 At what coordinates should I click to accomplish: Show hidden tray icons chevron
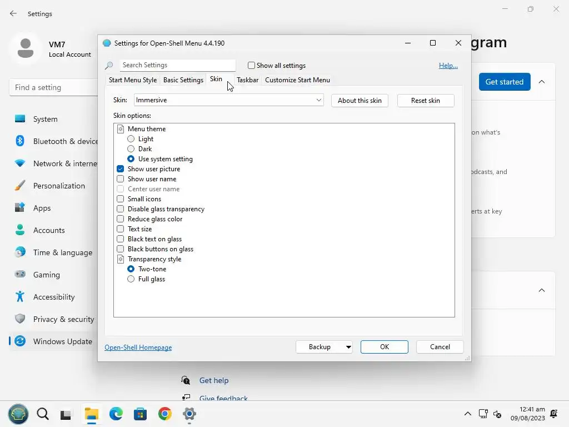click(468, 414)
